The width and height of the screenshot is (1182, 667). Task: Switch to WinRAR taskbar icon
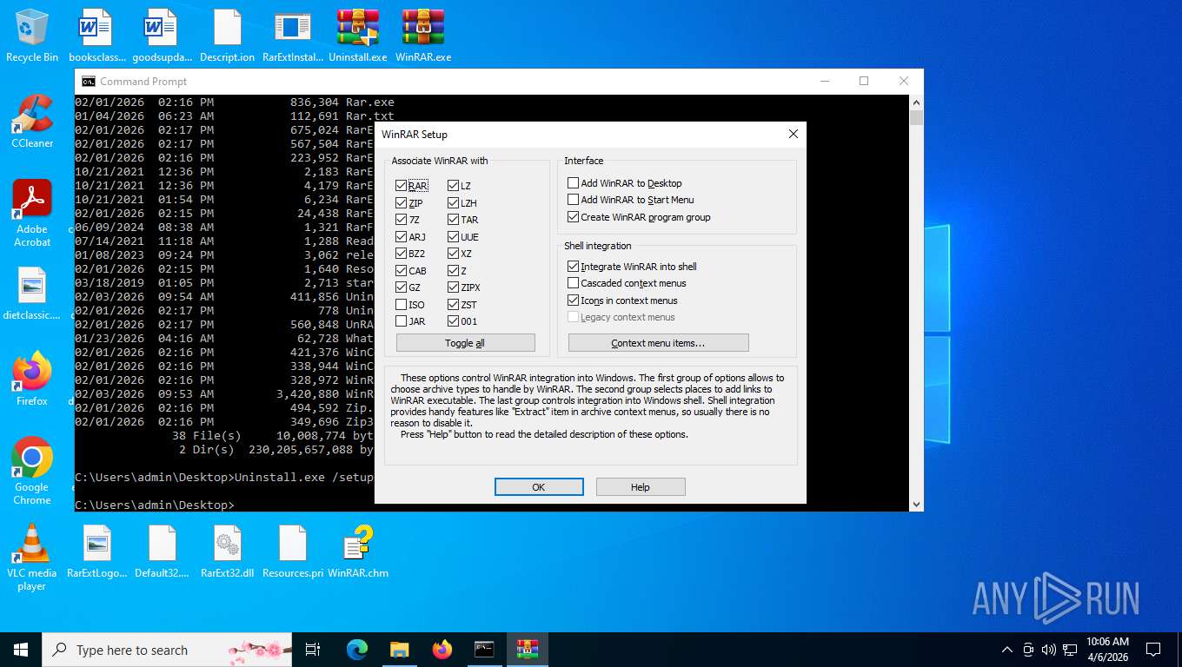[x=527, y=650]
